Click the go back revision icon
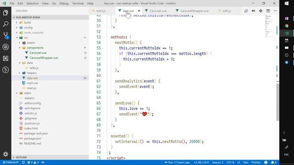The height and width of the screenshot is (165, 294). coord(254,11)
